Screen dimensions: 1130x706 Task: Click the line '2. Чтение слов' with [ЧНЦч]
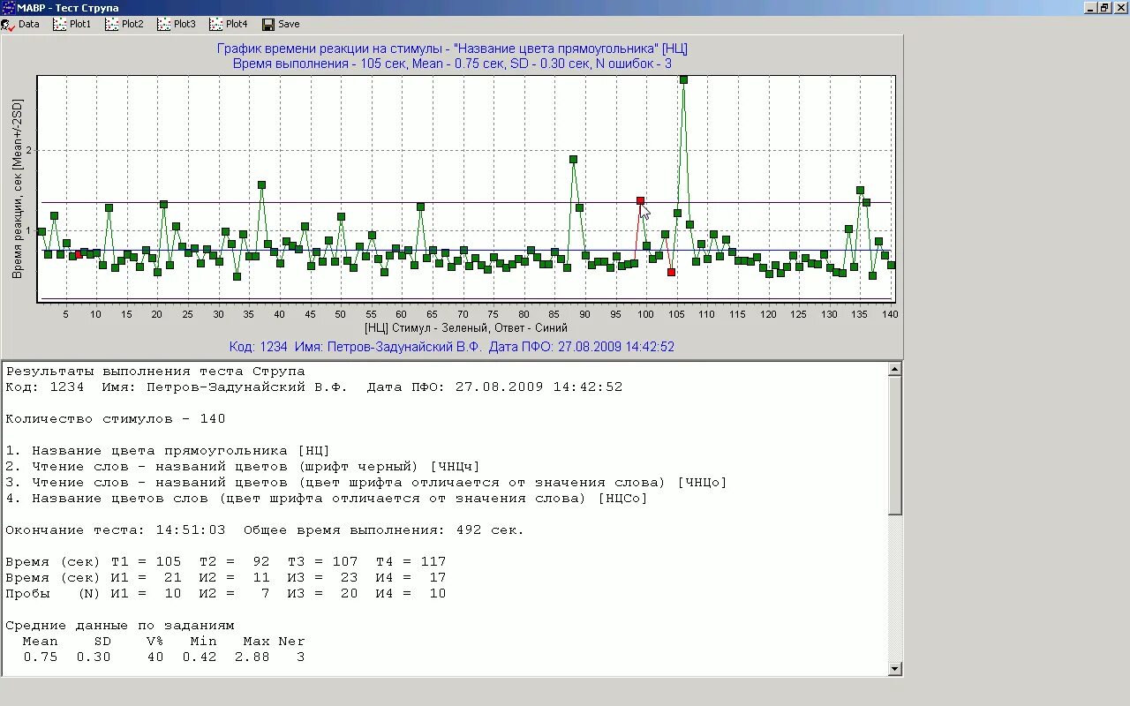tap(243, 467)
